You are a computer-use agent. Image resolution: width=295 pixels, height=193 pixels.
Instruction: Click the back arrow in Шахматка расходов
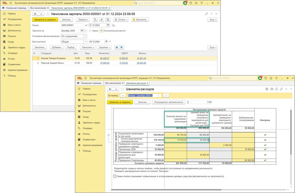(x=110, y=89)
